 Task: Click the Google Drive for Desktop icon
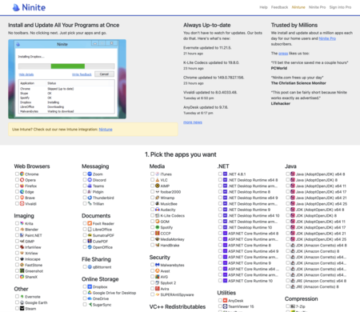tap(90, 293)
